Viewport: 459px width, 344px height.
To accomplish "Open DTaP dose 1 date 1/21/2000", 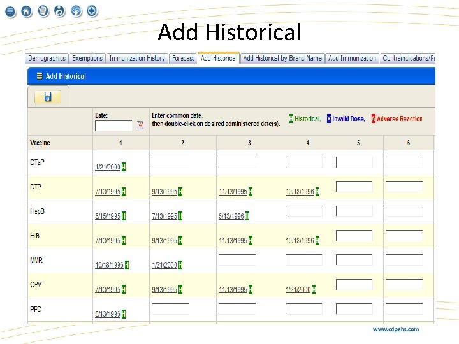I will [x=108, y=167].
